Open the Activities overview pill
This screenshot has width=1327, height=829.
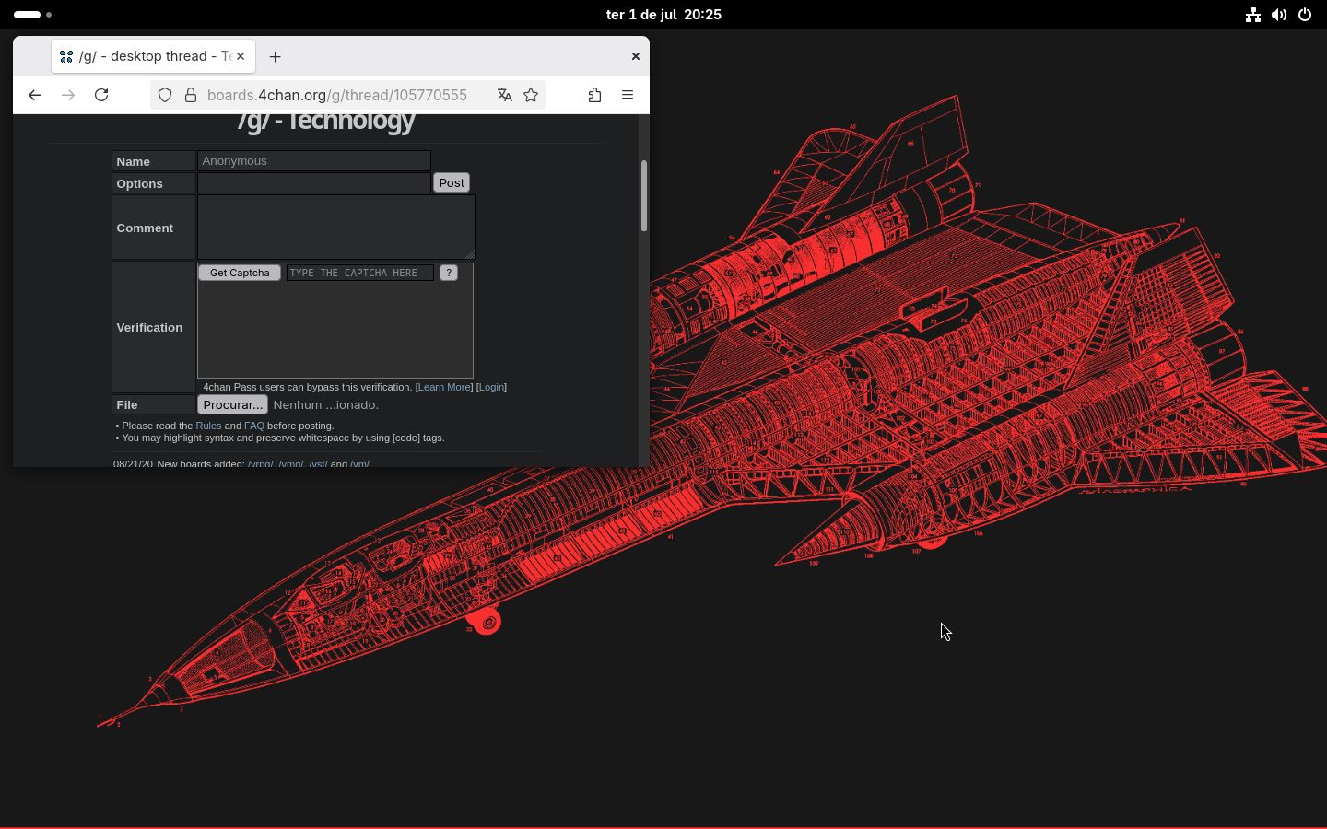coord(33,15)
